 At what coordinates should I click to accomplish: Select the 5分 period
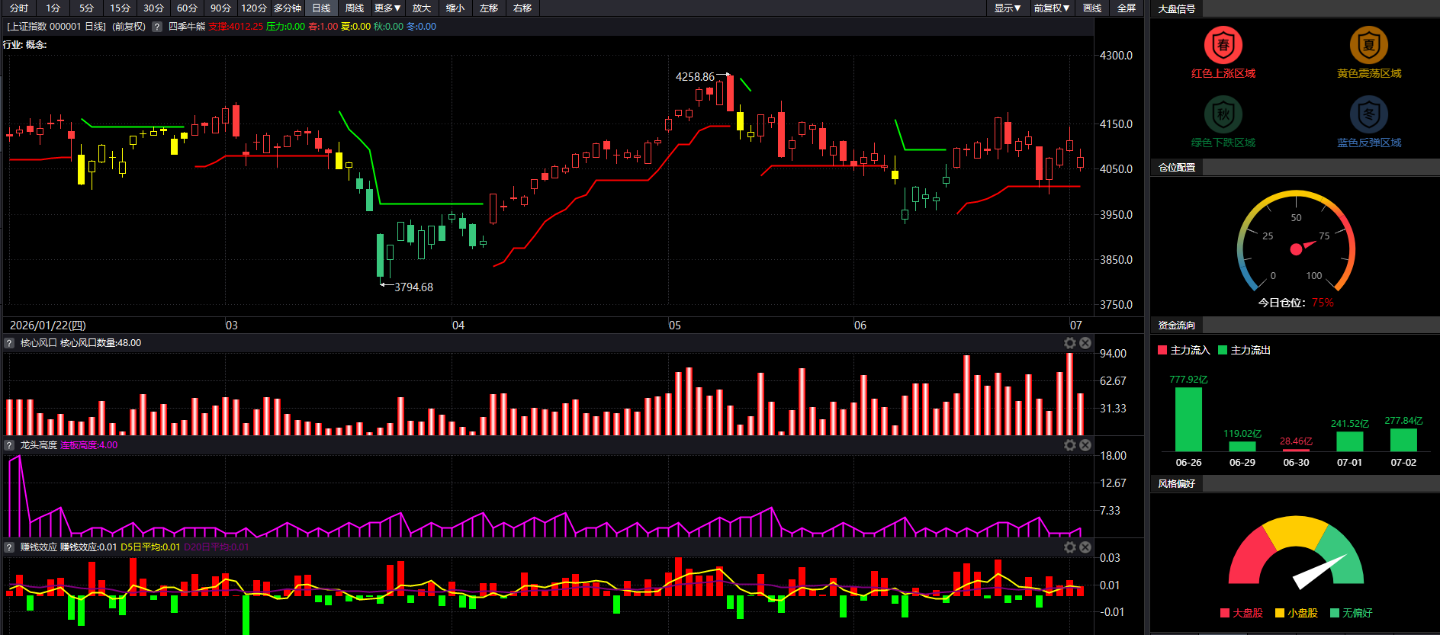point(86,8)
